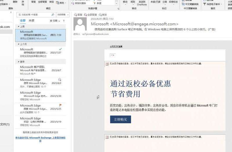
Task: Click 答复 in the reading pane header
Action: pyautogui.click(x=78, y=15)
